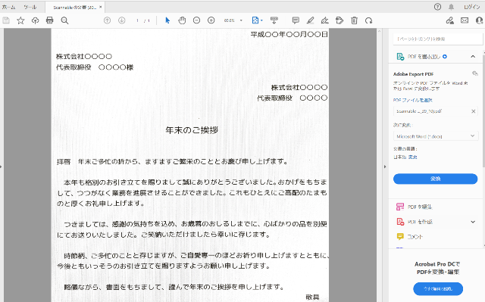Zoom out with the minus icon
485x302 pixels.
196,20
